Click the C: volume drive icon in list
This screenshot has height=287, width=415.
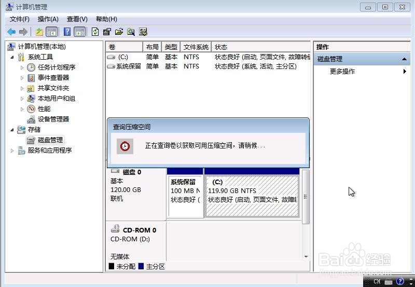(111, 57)
